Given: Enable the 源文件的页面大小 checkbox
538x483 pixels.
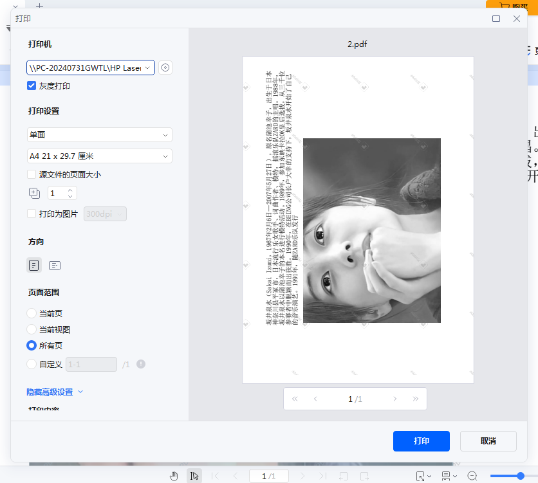Looking at the screenshot, I should 30,174.
